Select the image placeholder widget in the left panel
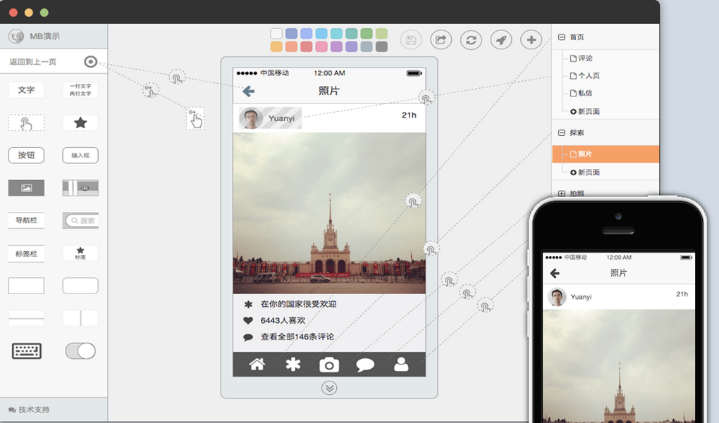 click(26, 188)
